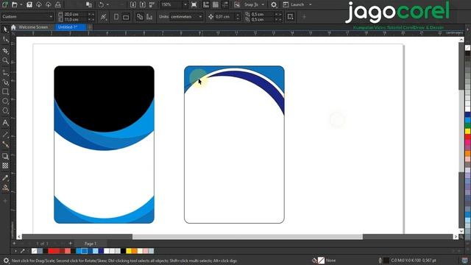Select the Drop Shadow tool
471x265 pixels.
click(x=5, y=156)
